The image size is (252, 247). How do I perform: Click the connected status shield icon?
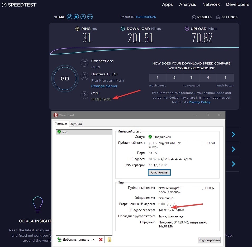point(150,137)
